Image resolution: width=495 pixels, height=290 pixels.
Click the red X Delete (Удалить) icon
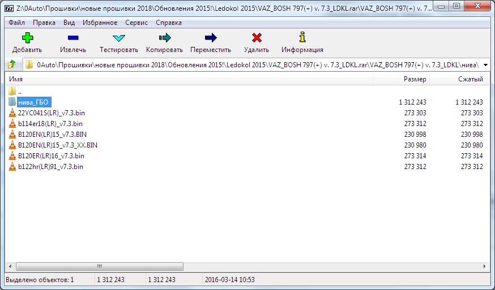point(257,38)
